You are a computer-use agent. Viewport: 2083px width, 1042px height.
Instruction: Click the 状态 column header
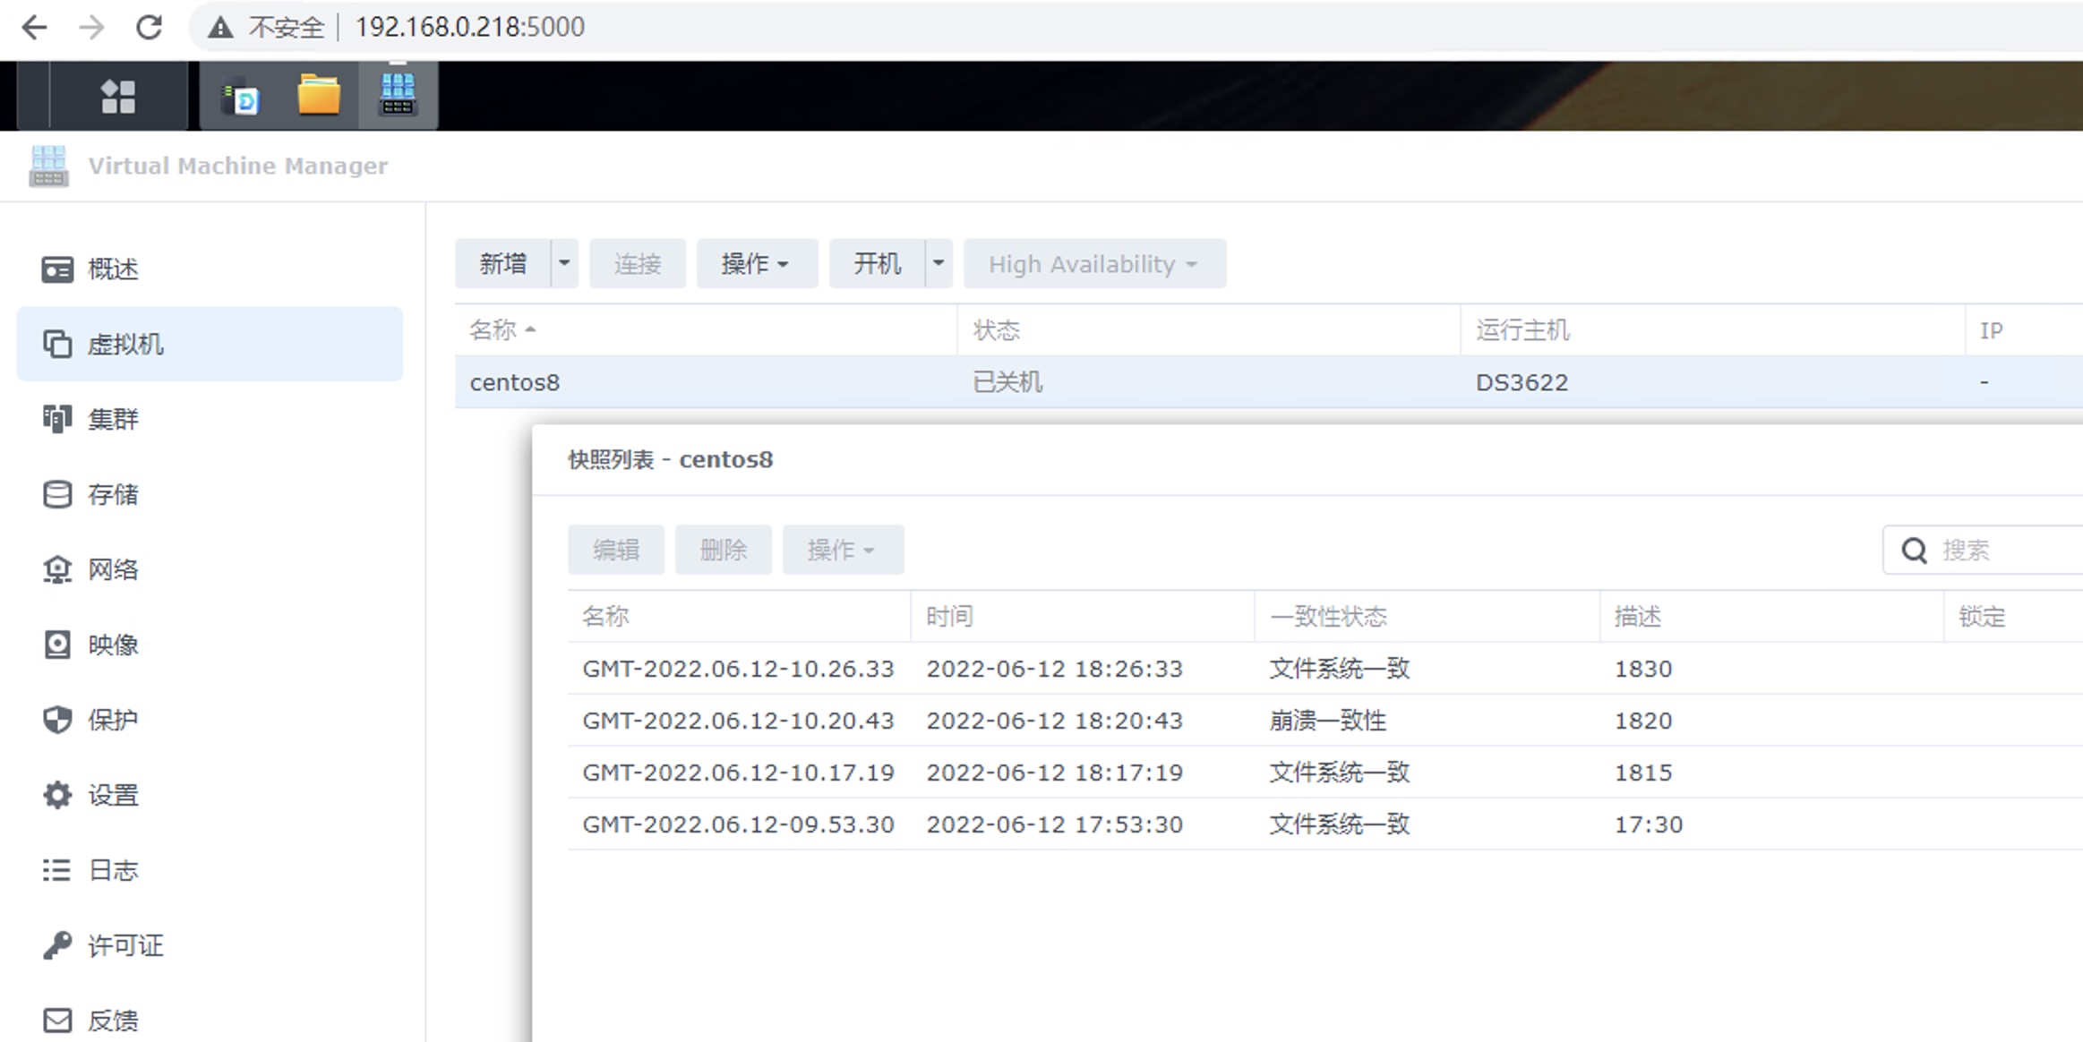coord(1209,330)
